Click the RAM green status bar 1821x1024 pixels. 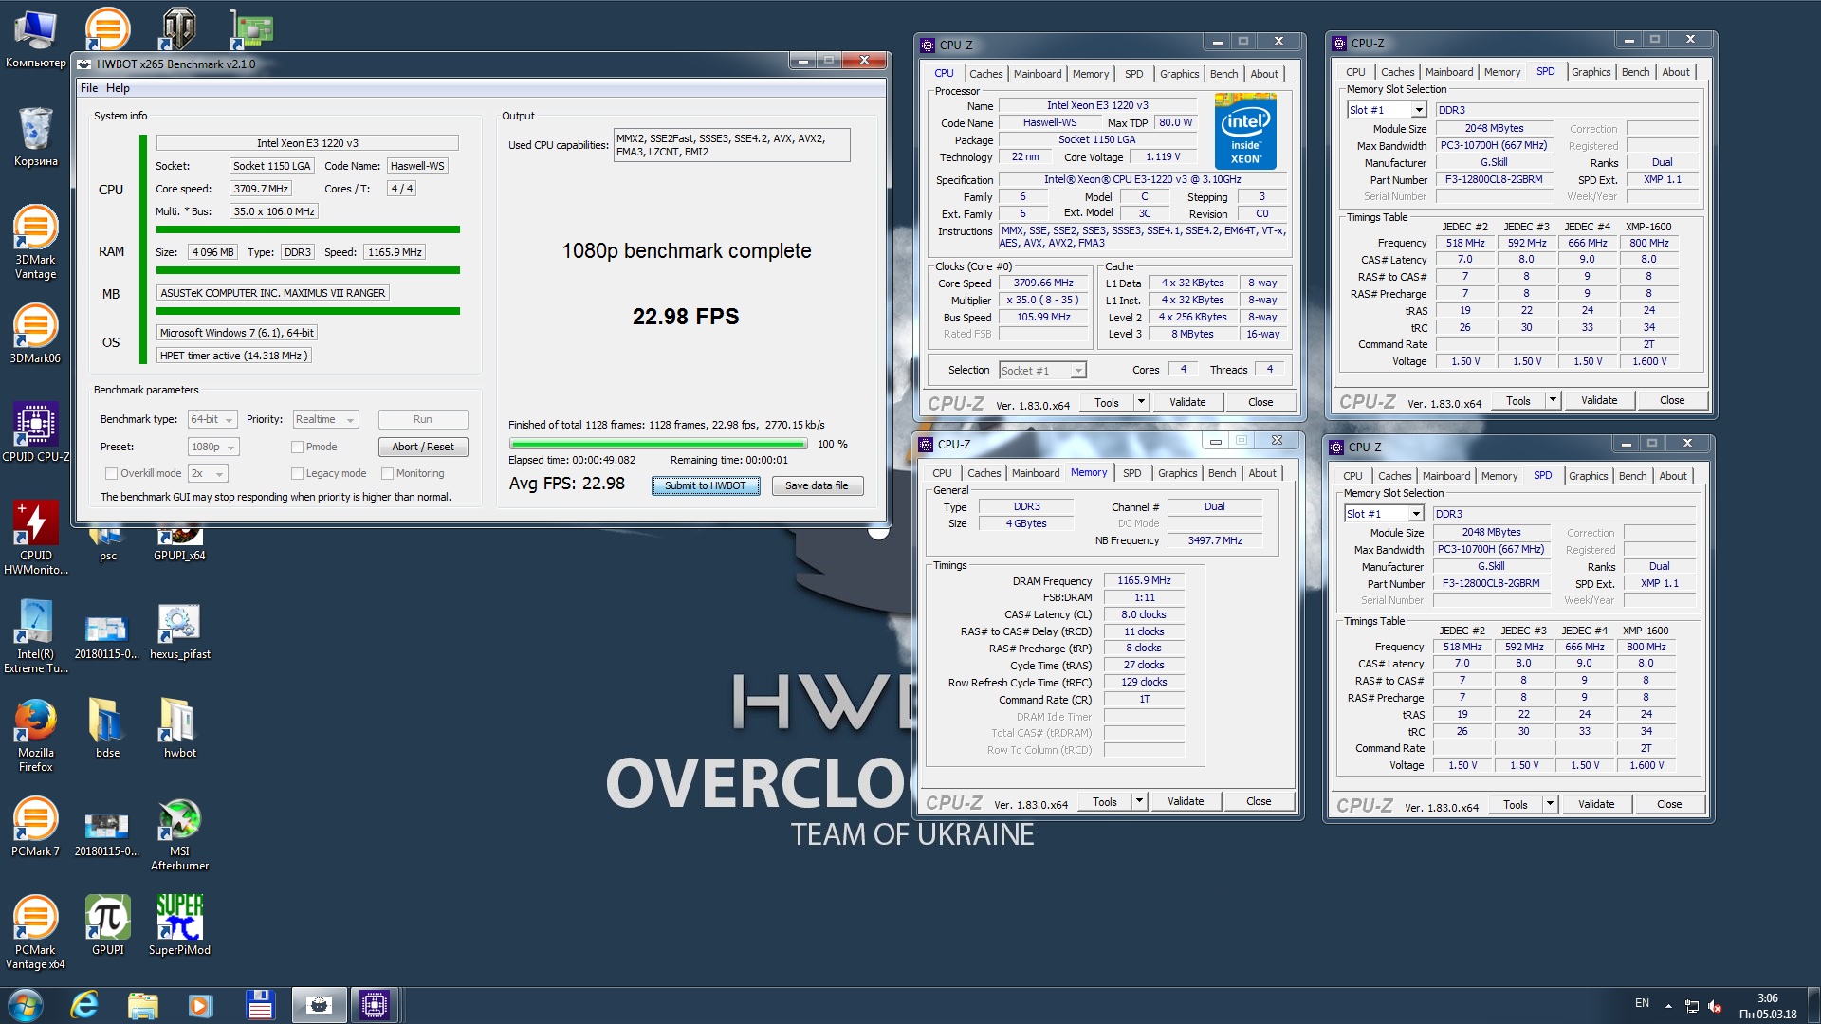pos(308,270)
